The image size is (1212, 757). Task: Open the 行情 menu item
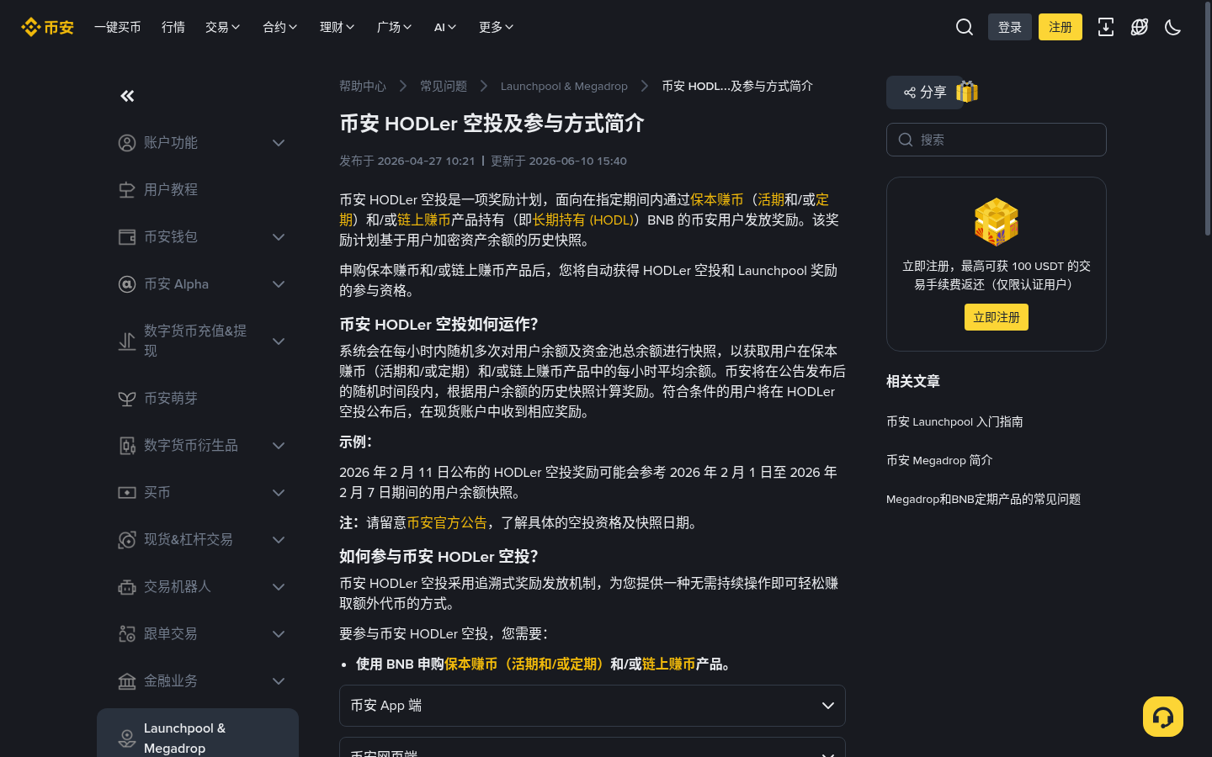(x=173, y=27)
